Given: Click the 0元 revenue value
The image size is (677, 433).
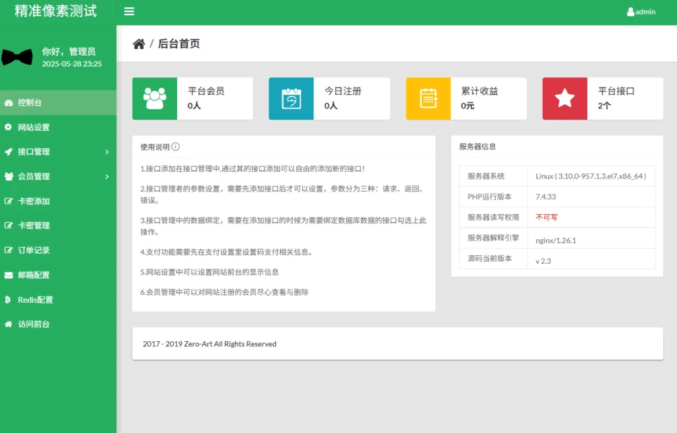Looking at the screenshot, I should click(x=467, y=106).
